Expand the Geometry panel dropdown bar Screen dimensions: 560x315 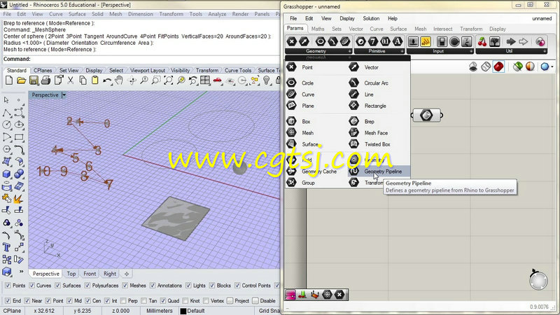coord(318,51)
